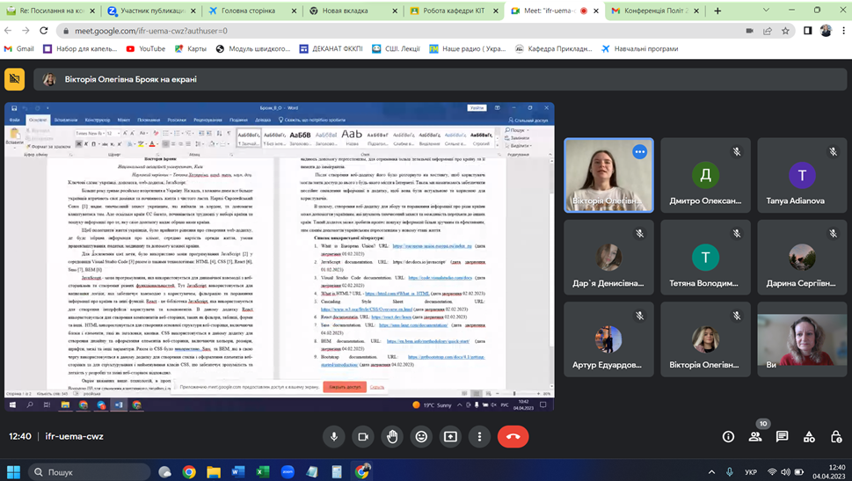Open microphone tray icon
Viewport: 852px width, 481px height.
click(730, 471)
